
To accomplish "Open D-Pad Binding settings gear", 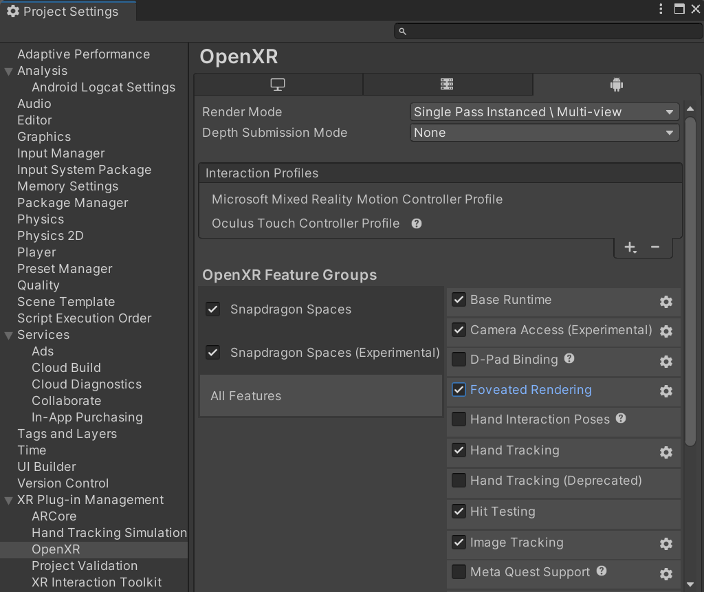I will click(665, 361).
